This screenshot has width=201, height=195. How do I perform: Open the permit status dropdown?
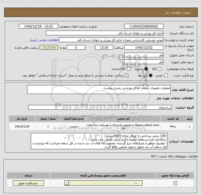pos(103,183)
